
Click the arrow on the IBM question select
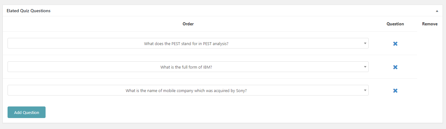coord(365,67)
